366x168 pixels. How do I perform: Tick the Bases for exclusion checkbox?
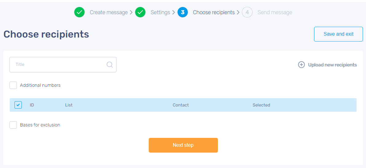13,125
